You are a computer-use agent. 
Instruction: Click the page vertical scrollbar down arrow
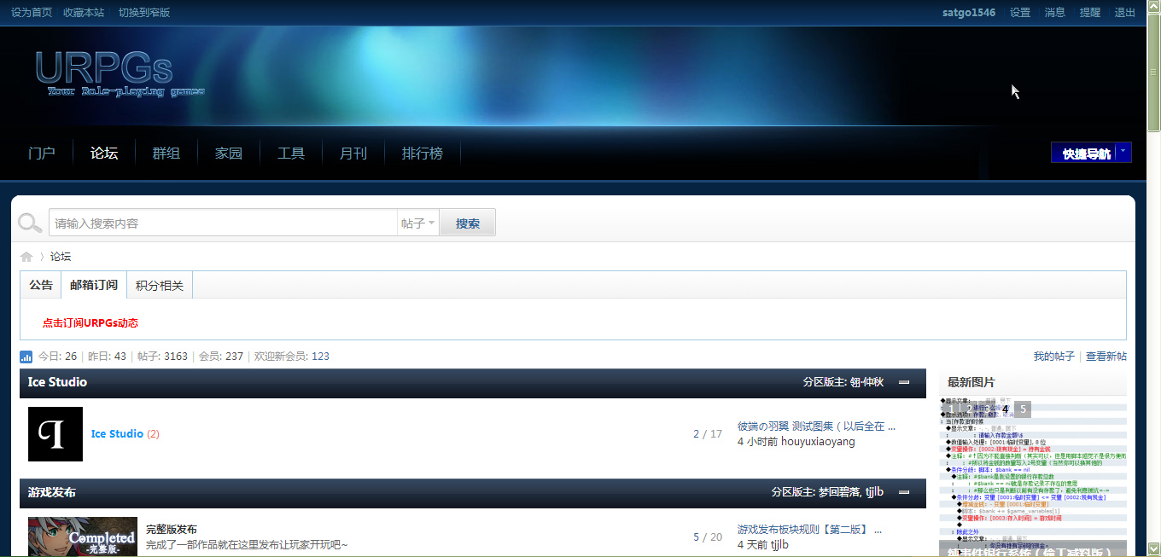click(1153, 548)
